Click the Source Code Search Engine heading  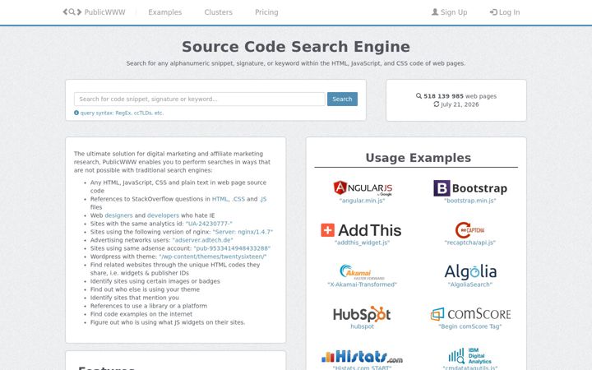pos(296,47)
